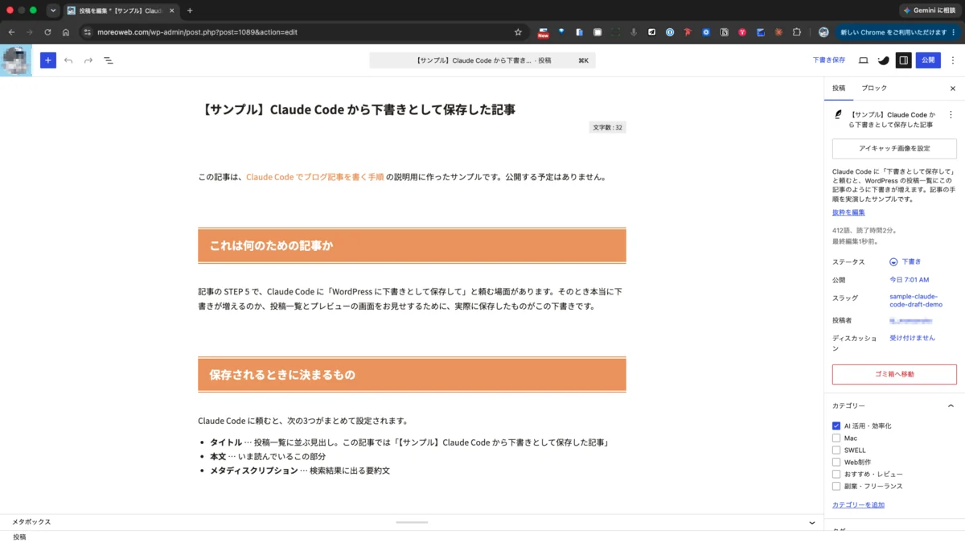Check the 副業・フリーランス category
965x543 pixels.
pos(836,487)
